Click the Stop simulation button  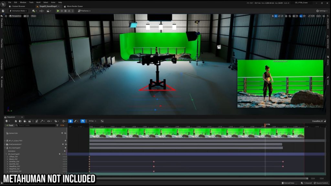[66, 11]
